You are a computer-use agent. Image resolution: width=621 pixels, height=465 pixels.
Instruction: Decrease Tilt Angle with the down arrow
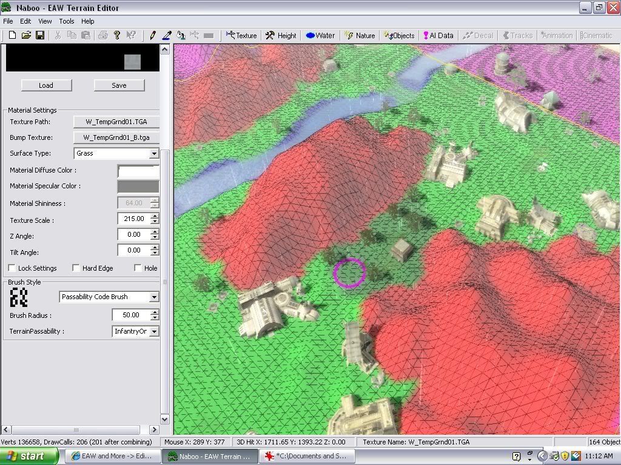(155, 253)
